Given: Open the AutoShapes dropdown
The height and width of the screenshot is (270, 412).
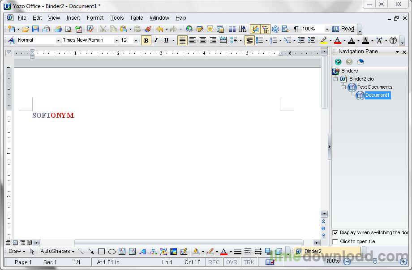Looking at the screenshot, I should [57, 251].
